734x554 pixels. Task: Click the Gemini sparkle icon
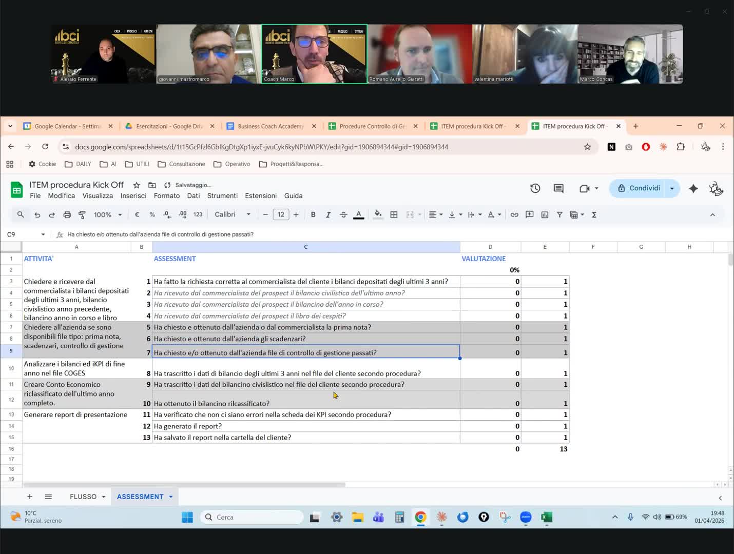(693, 188)
